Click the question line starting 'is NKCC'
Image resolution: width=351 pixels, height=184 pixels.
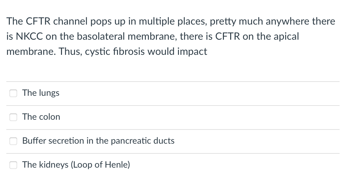(153, 36)
